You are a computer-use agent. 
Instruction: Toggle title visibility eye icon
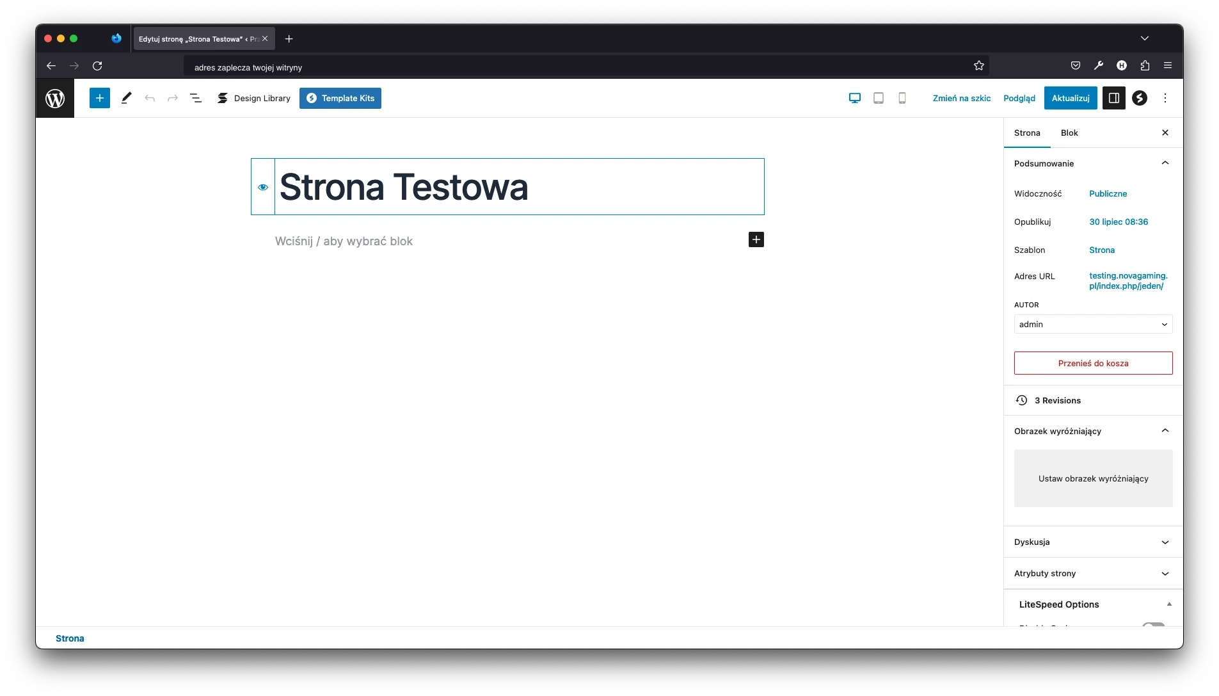(263, 187)
